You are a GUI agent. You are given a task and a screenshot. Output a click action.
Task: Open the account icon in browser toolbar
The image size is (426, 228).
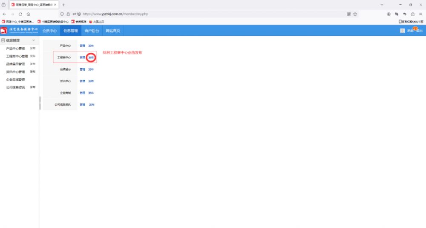389,14
